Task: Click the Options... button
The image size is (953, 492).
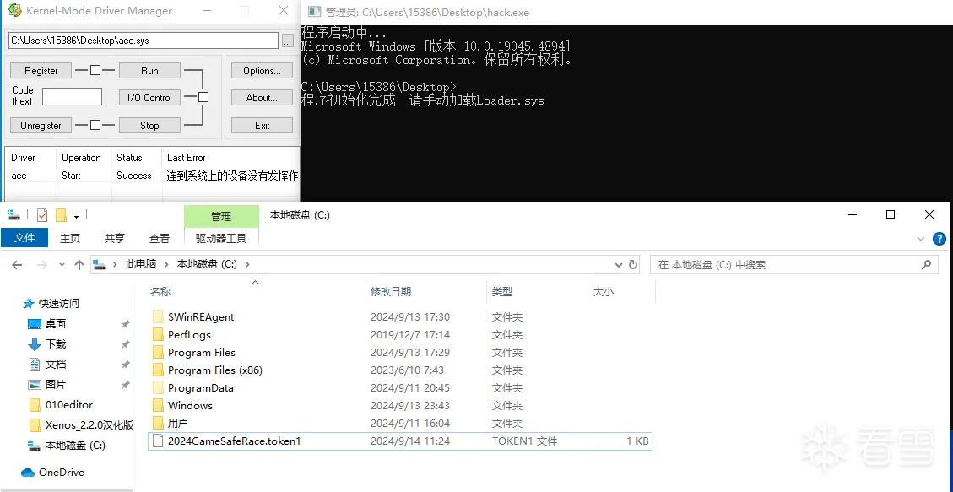Action: tap(262, 70)
